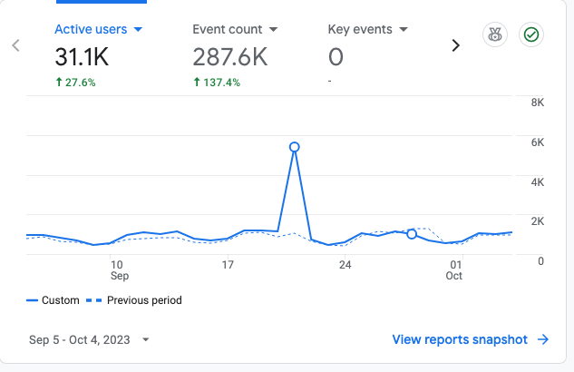This screenshot has width=574, height=372.
Task: Click the Custom legend entry
Action: pyautogui.click(x=53, y=300)
